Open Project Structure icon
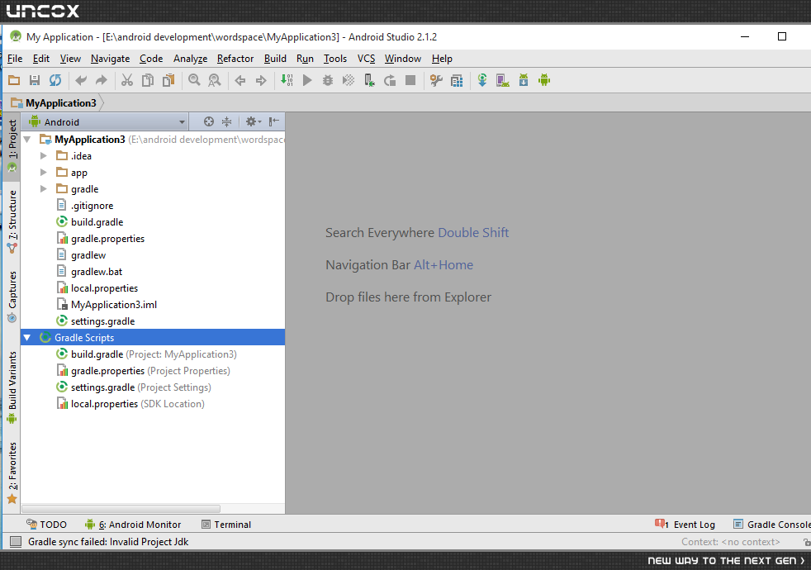The image size is (811, 570). [457, 80]
